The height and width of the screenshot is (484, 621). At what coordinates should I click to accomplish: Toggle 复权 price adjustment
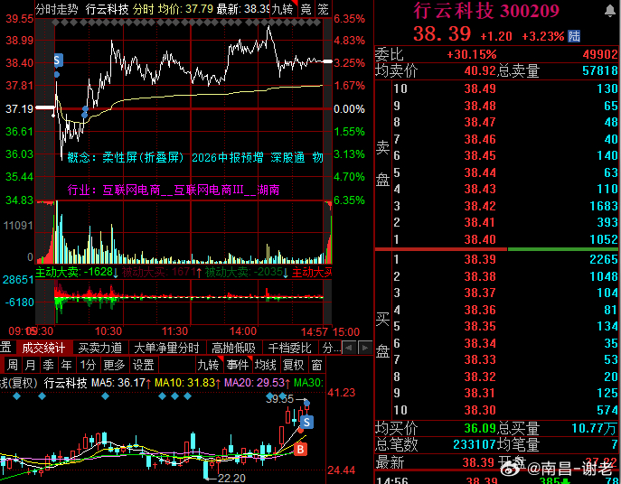click(294, 365)
